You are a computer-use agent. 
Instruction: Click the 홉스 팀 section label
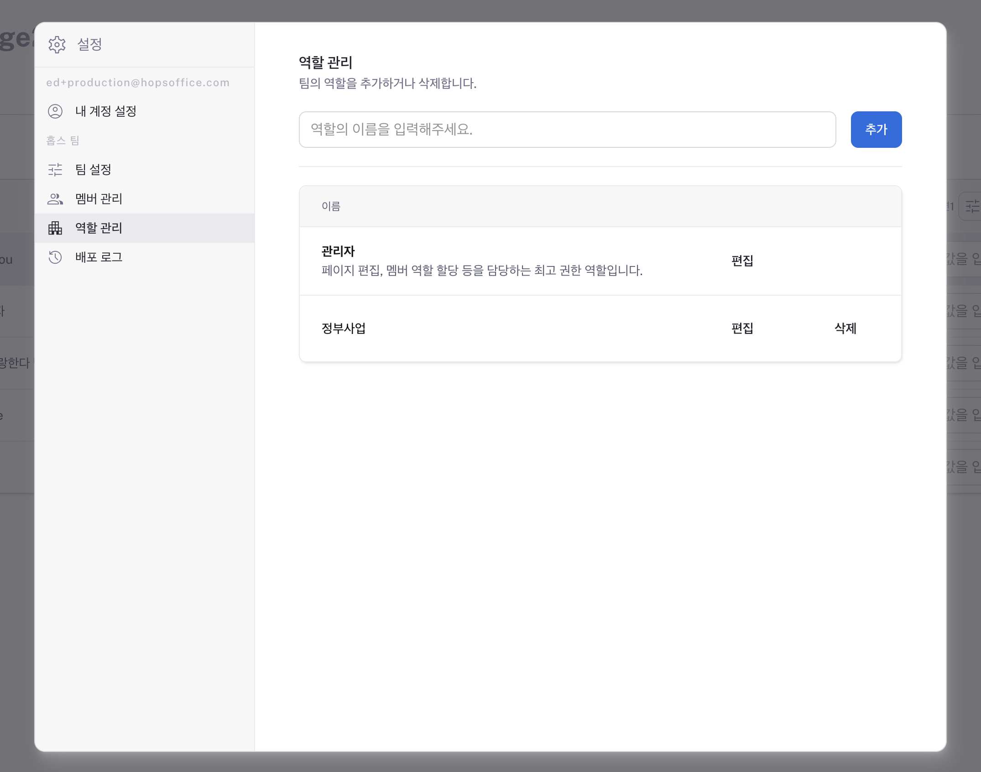[x=63, y=141]
